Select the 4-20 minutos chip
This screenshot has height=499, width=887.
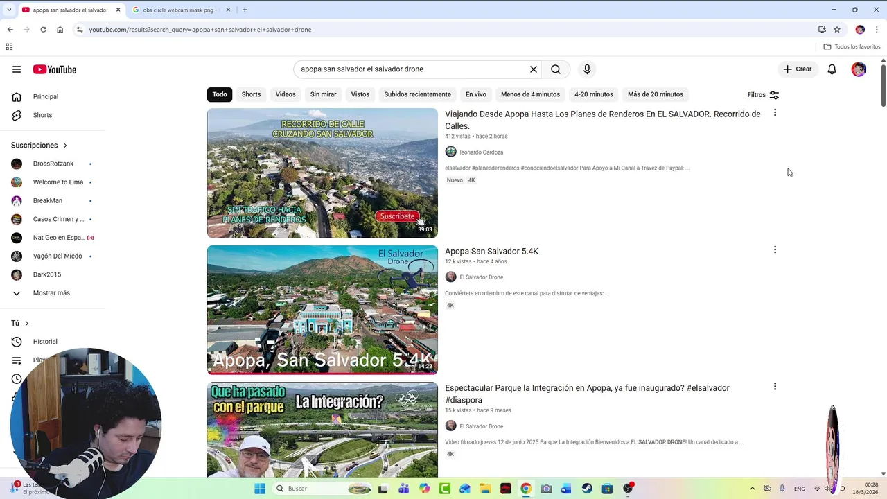594,94
